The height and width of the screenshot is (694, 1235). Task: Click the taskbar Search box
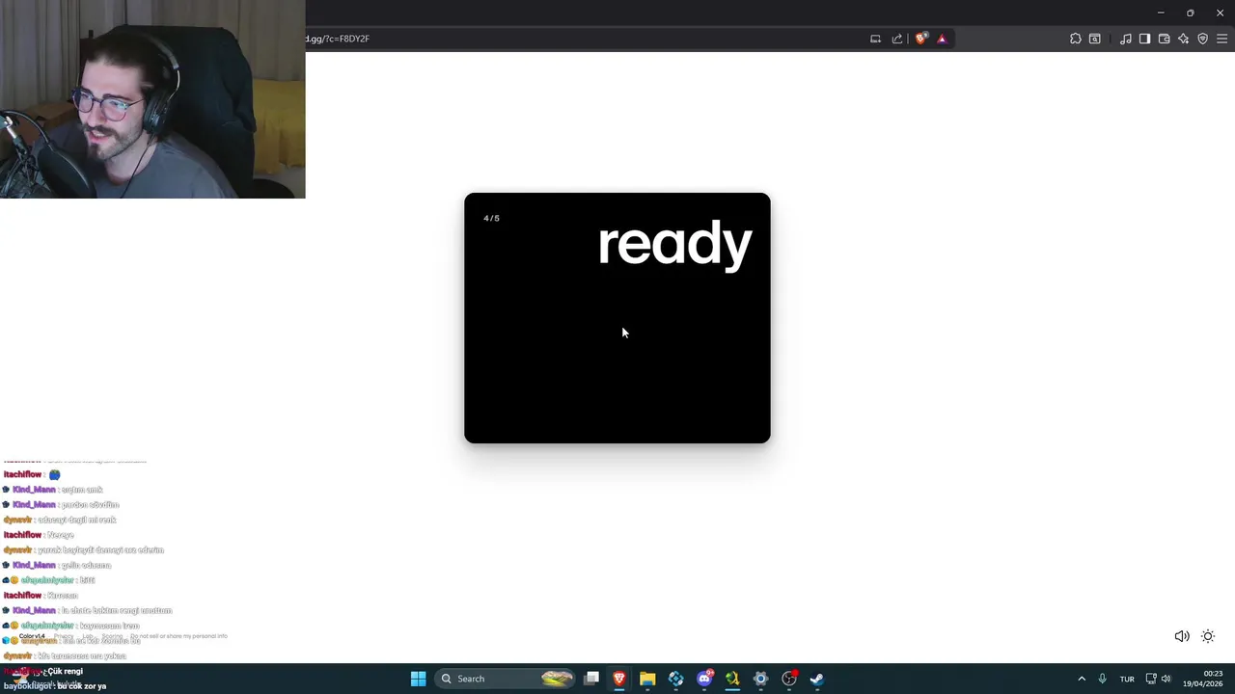click(x=506, y=679)
